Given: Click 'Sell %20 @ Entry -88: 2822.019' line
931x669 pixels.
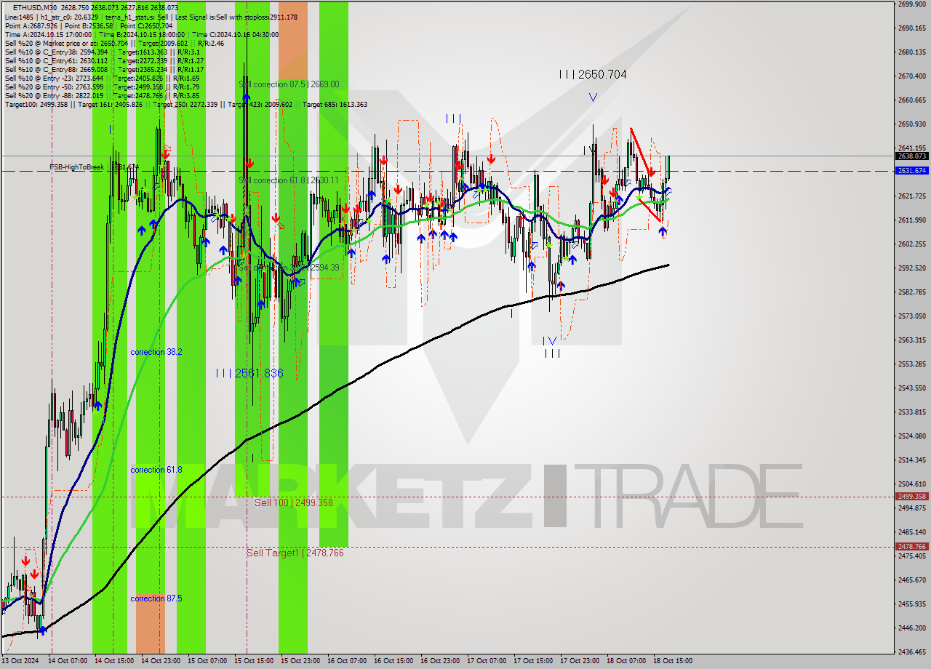Looking at the screenshot, I should 102,95.
